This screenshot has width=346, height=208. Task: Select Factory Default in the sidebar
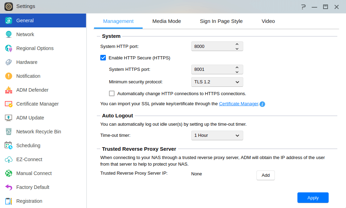point(43,187)
